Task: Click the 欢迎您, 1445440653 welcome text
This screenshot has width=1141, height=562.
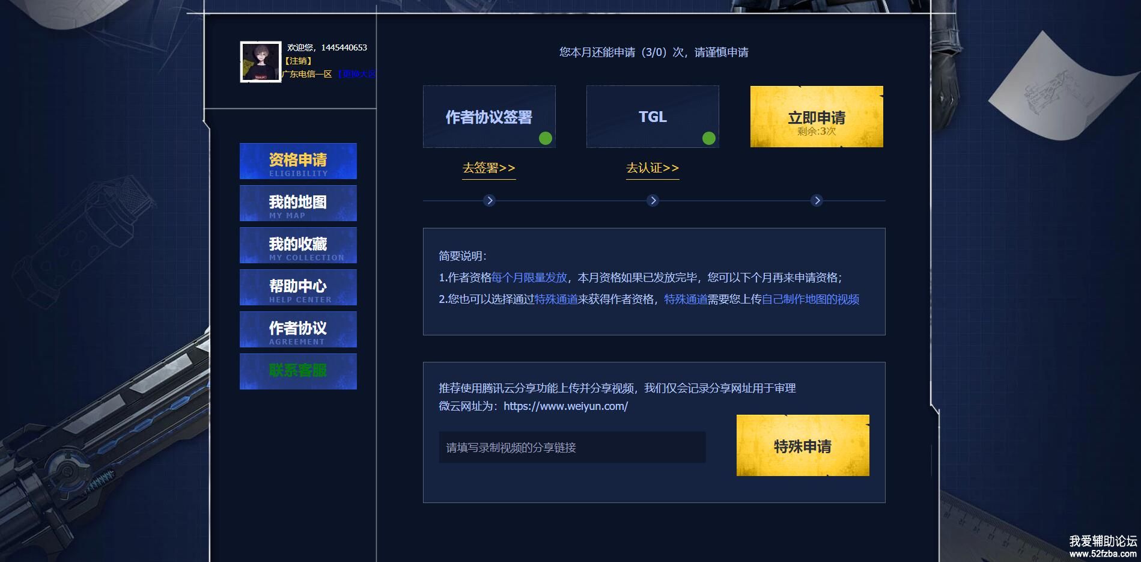Action: click(x=327, y=47)
